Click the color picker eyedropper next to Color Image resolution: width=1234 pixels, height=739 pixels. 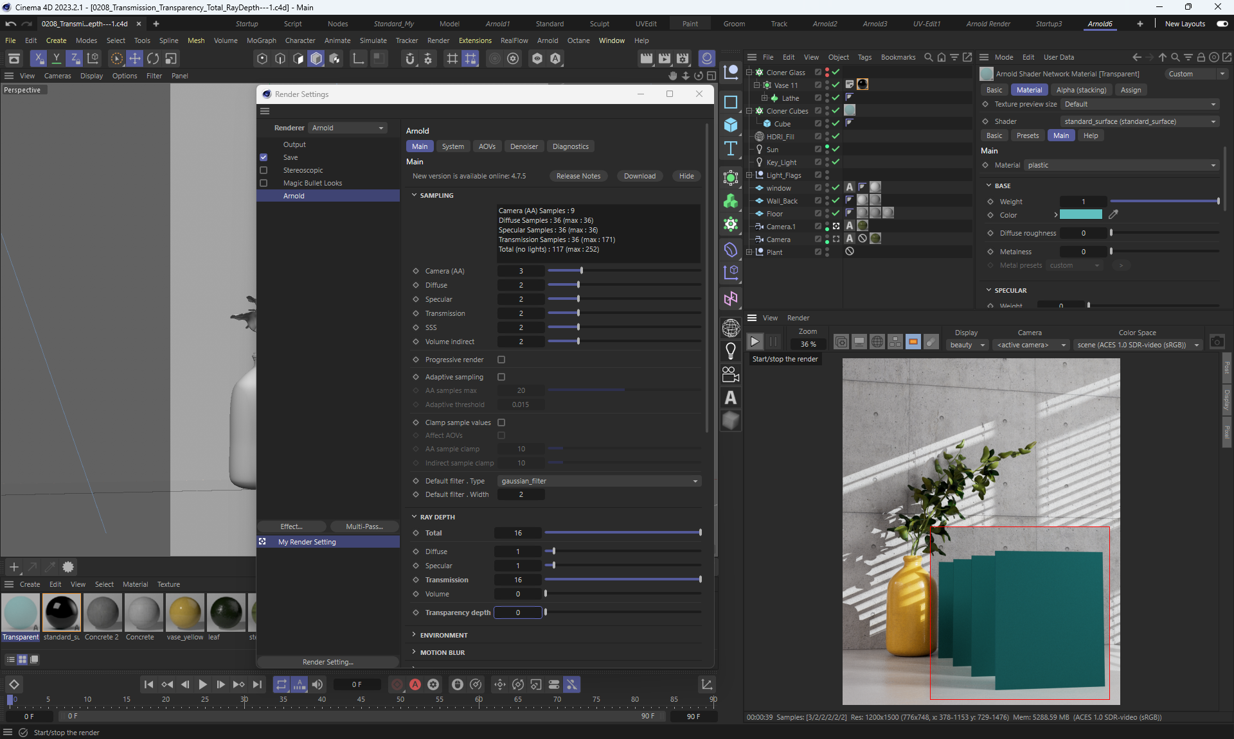(x=1114, y=214)
